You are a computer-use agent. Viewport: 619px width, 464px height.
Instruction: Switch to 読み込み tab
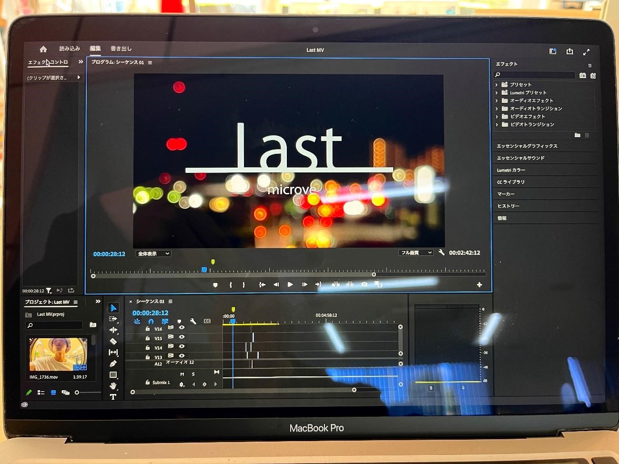tap(70, 49)
